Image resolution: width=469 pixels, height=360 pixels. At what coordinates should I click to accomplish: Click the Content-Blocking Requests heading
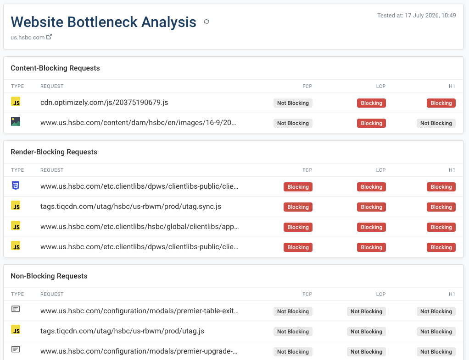tap(56, 68)
